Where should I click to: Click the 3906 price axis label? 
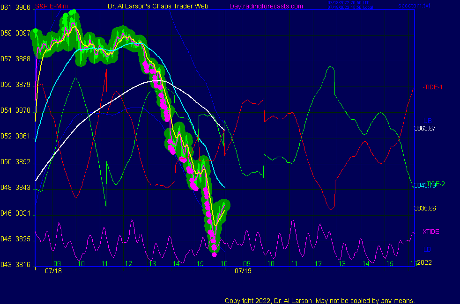23,7
